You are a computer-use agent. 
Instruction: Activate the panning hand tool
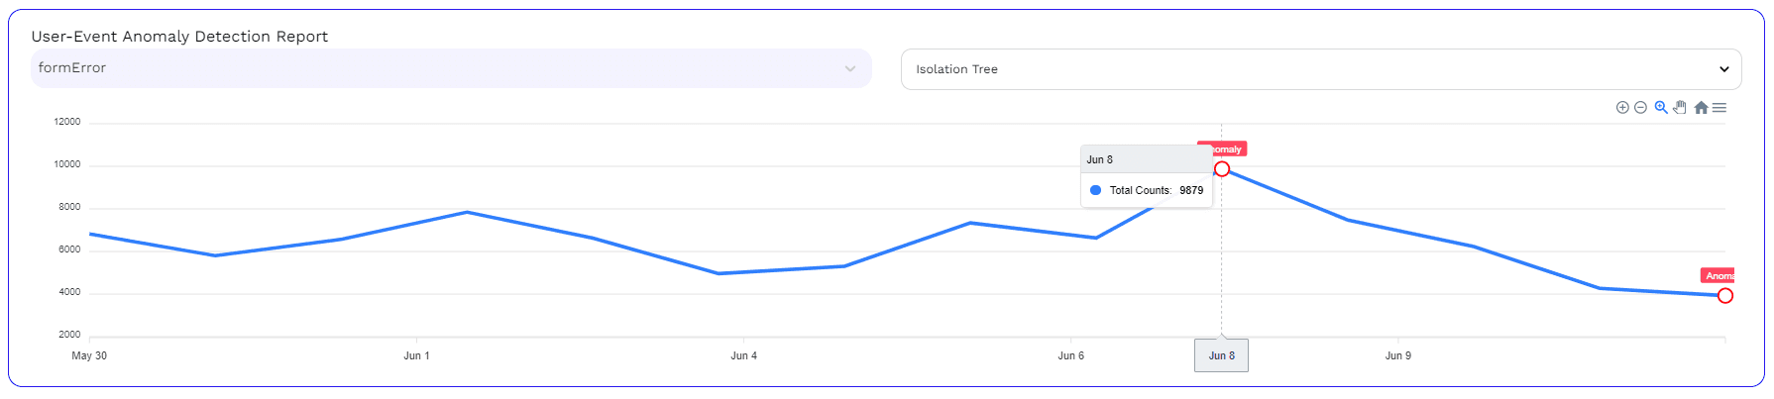tap(1680, 108)
